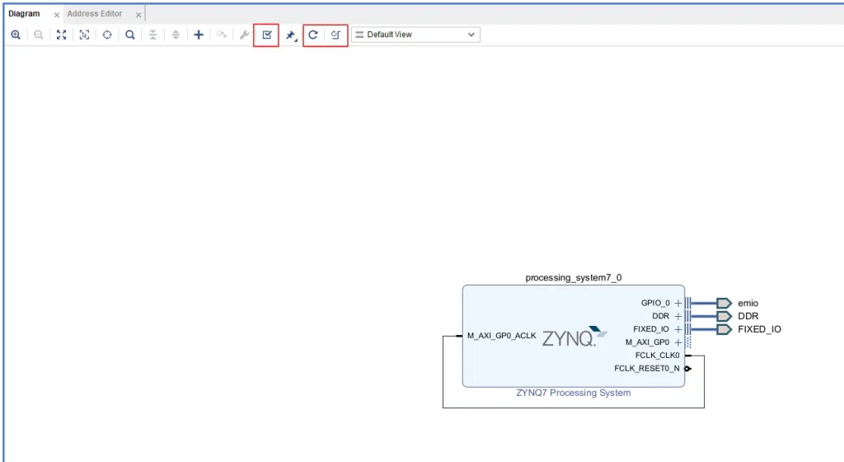
Task: Click the M_AXI_GP0 pin label
Action: (x=648, y=342)
